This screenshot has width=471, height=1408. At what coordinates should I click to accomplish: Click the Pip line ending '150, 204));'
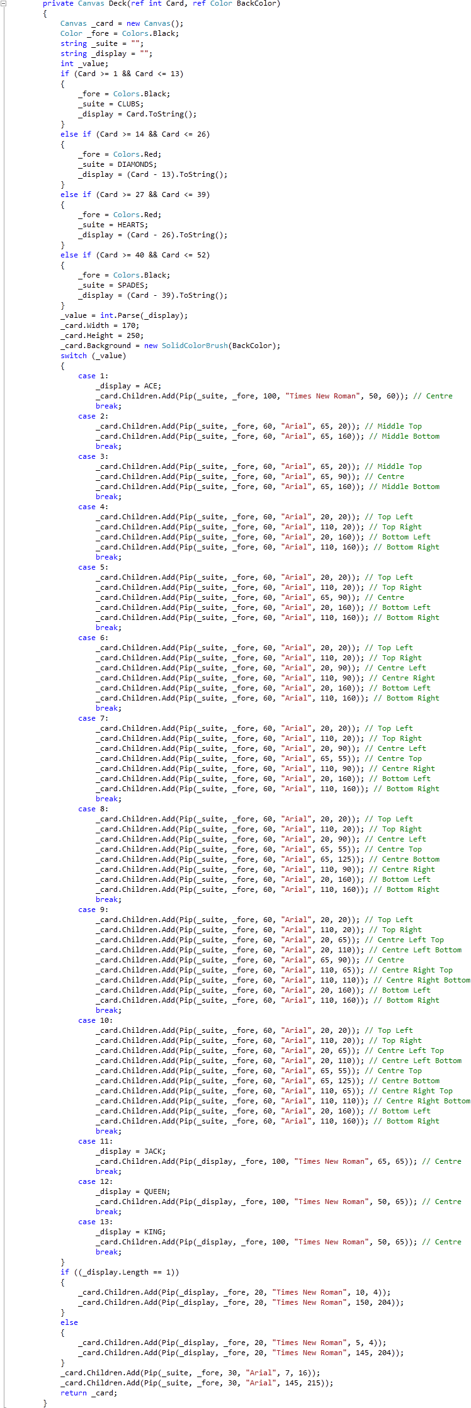pyautogui.click(x=241, y=1302)
